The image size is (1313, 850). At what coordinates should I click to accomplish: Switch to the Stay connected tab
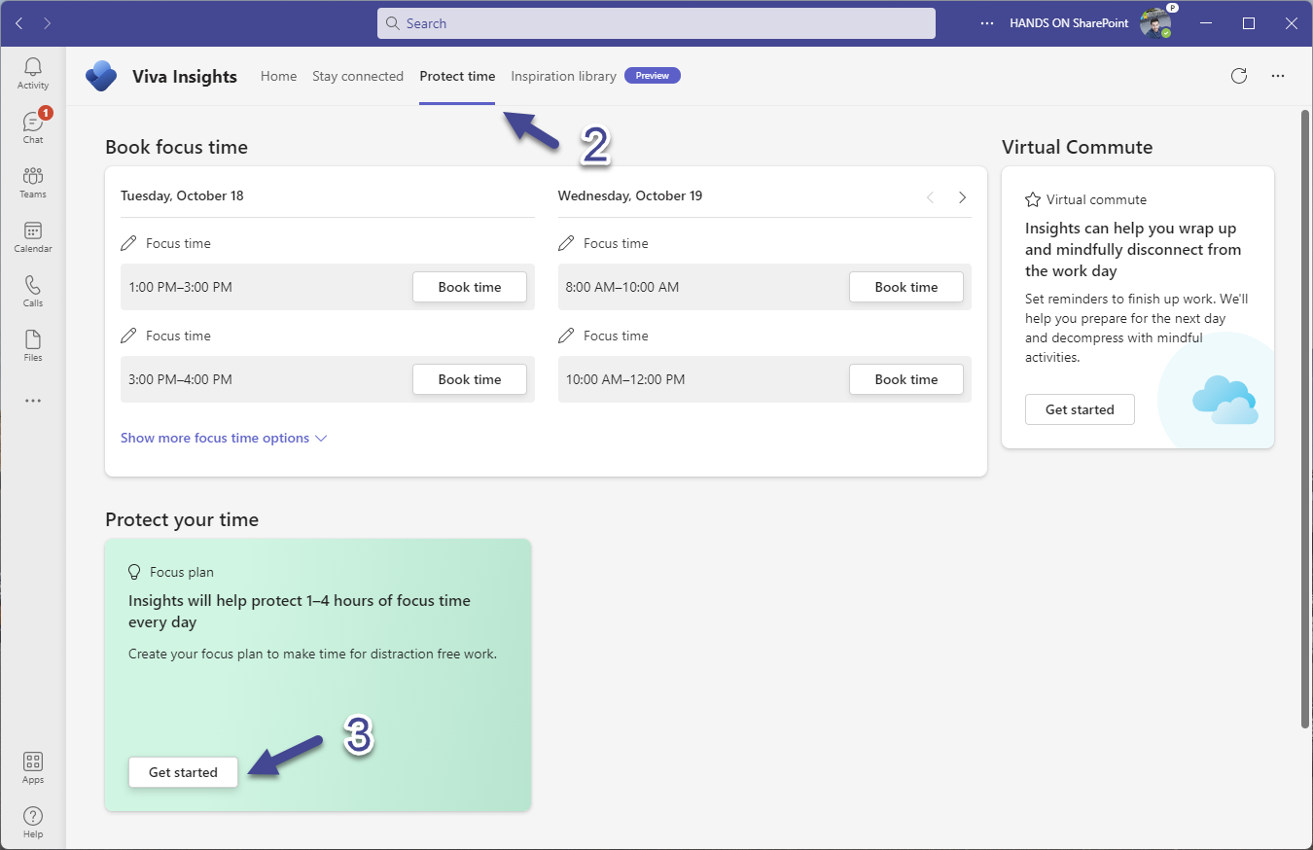357,76
